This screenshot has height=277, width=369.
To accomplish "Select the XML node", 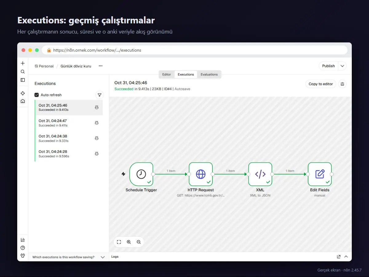I will coord(260,174).
